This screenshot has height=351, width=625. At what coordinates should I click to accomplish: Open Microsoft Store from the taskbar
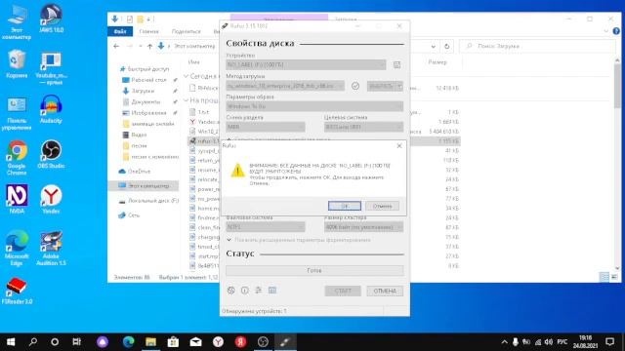pyautogui.click(x=173, y=342)
